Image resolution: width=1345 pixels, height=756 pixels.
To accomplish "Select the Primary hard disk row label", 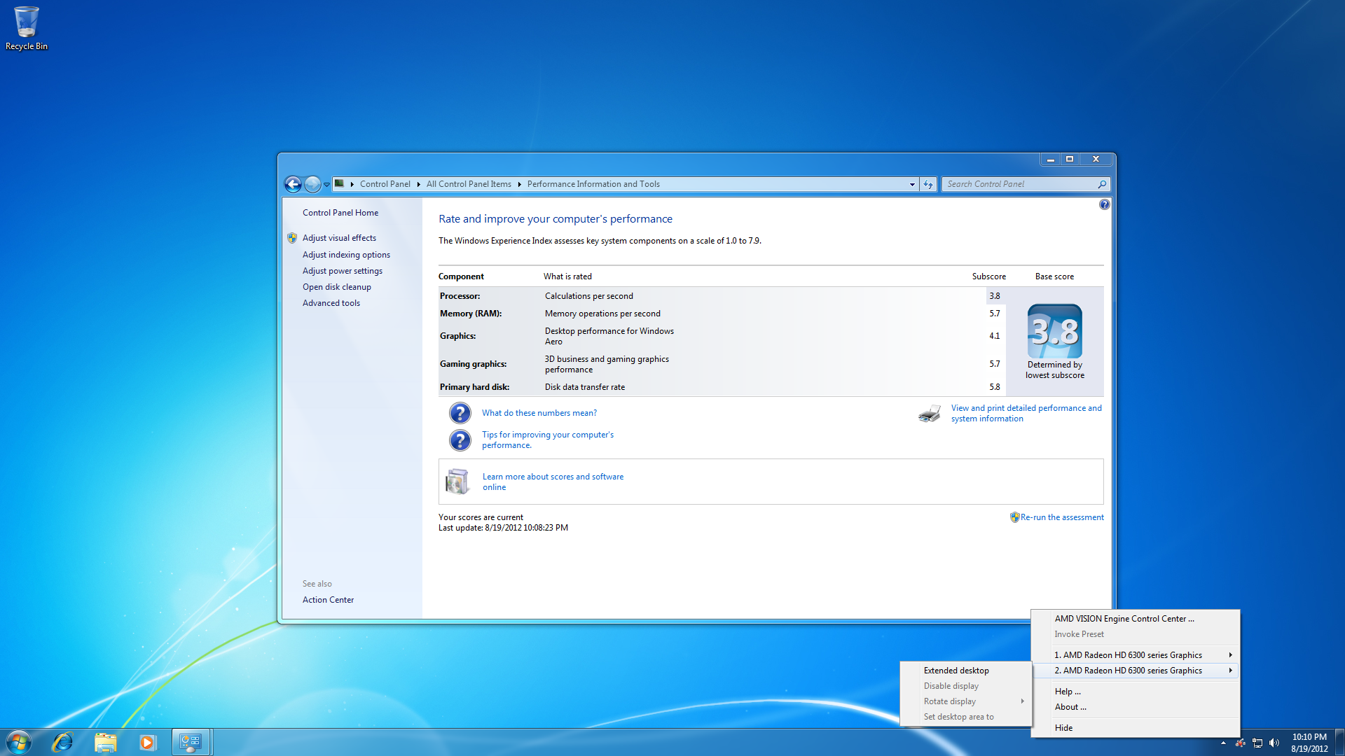I will pos(474,387).
